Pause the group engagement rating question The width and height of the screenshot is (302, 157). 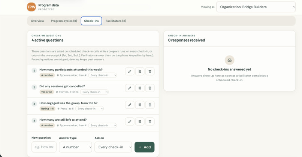(140, 105)
